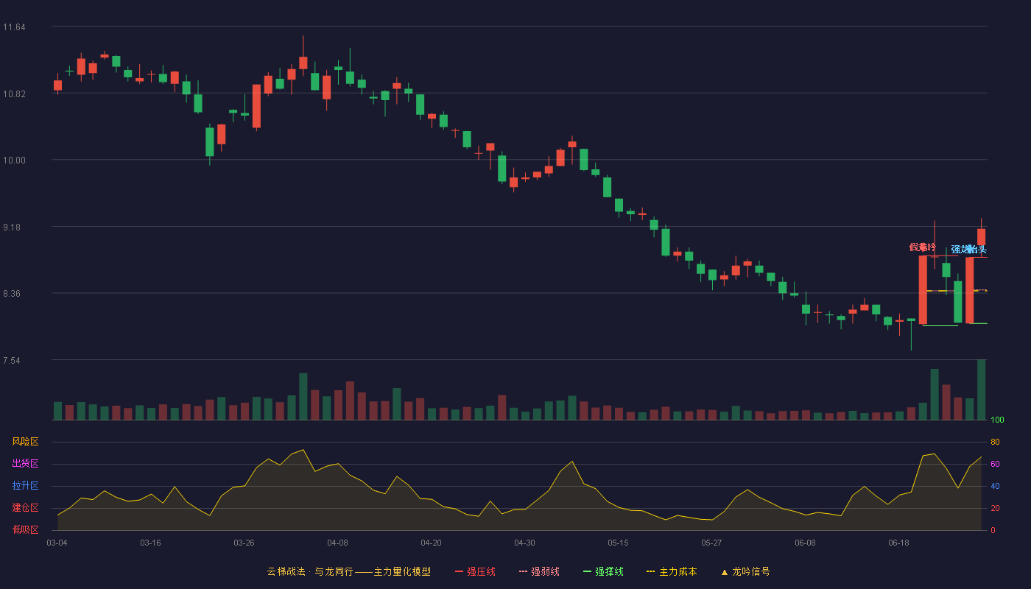This screenshot has height=589, width=1031.
Task: Toggle the 强撑线 legend item
Action: [x=603, y=571]
